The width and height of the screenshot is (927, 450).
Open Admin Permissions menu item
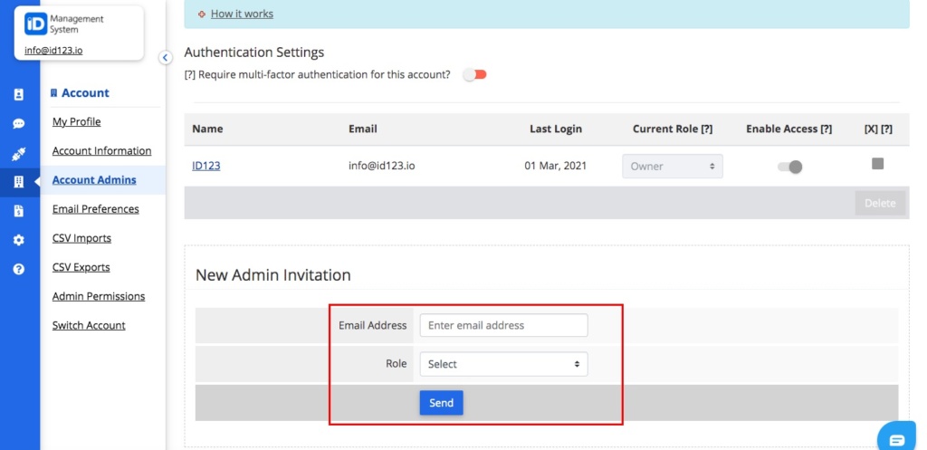point(99,296)
